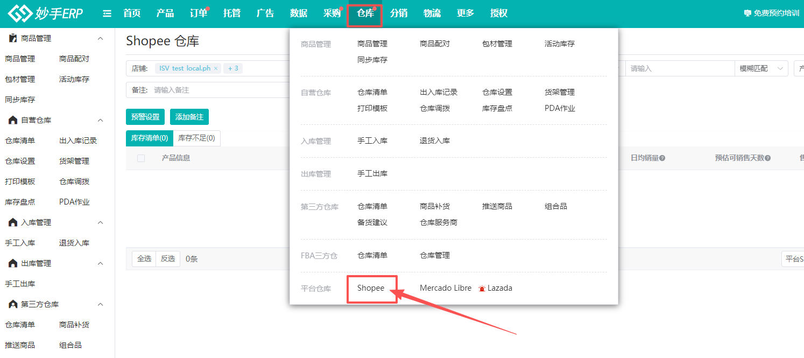Collapse the 商品管理 sidebar section chevron
This screenshot has width=804, height=358.
point(100,39)
